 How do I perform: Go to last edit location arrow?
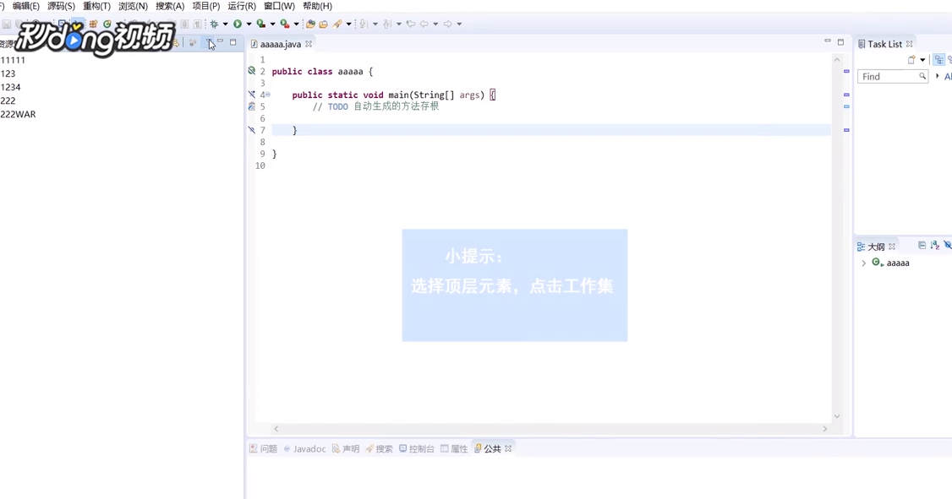pyautogui.click(x=411, y=24)
